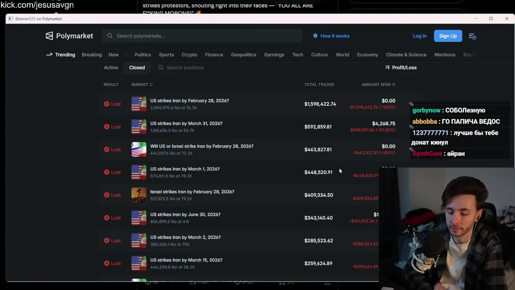The image size is (515, 290).
Task: Click the Trending arrow icon
Action: (49, 55)
